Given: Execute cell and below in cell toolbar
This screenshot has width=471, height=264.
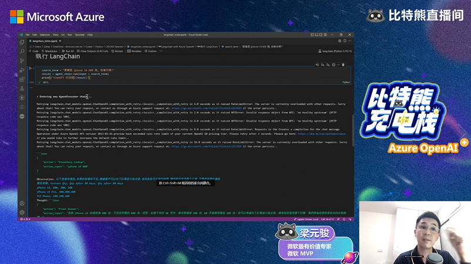Looking at the screenshot, I should [x=328, y=65].
